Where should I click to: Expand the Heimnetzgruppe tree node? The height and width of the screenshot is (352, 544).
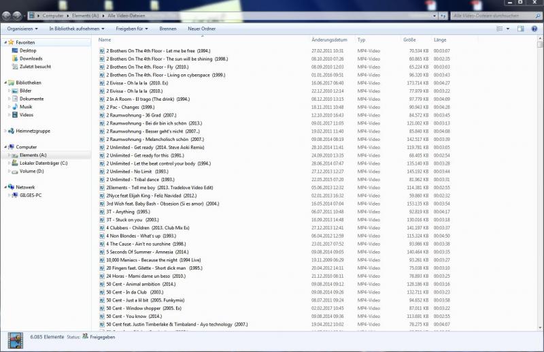point(5,131)
